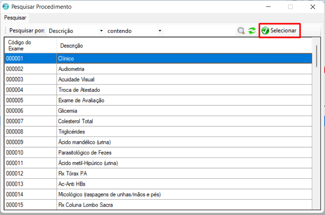325x215 pixels.
Task: Click the vertical scrollbar thumb
Action: pos(317,56)
